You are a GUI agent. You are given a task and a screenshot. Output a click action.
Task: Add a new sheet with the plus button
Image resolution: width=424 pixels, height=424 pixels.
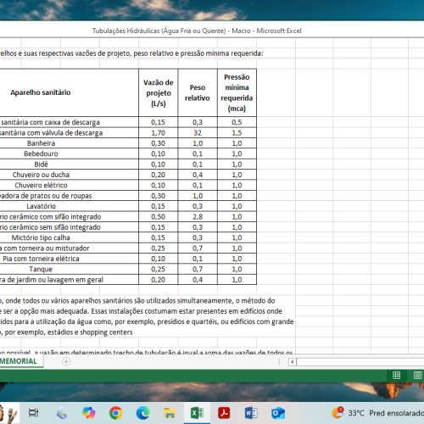[x=66, y=361]
